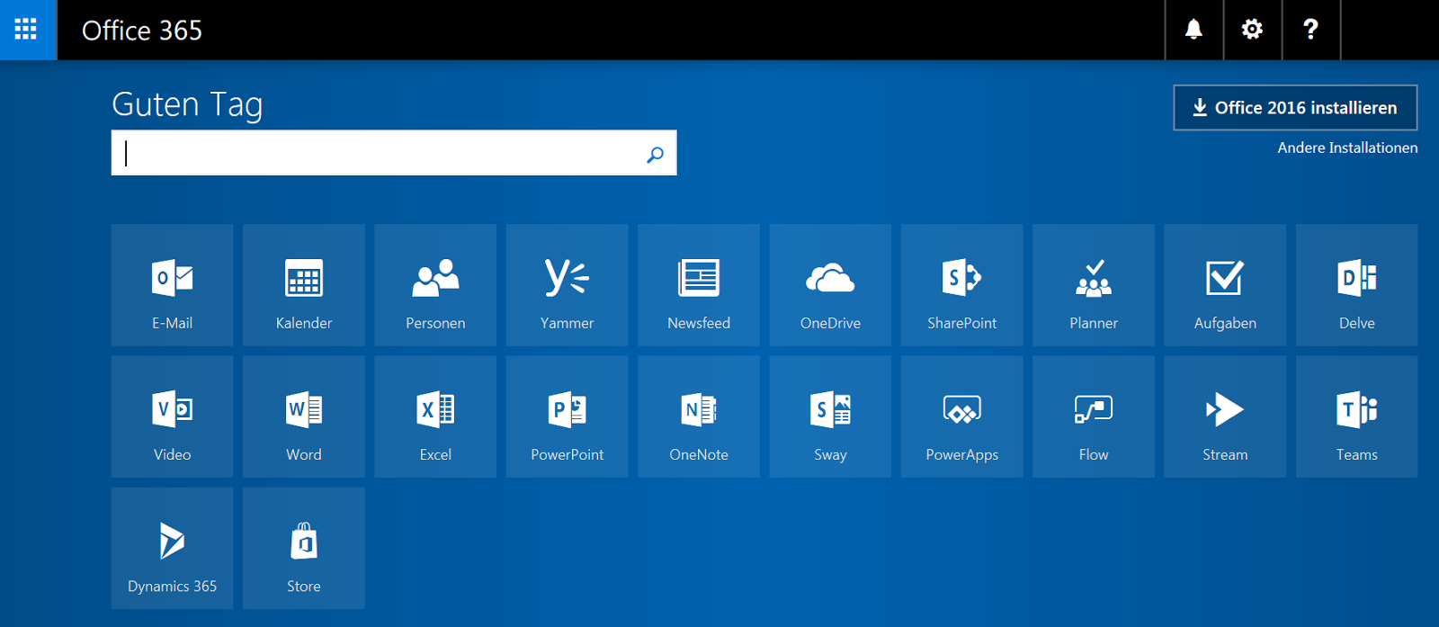
Task: Open the Andere Installationen link
Action: point(1347,148)
